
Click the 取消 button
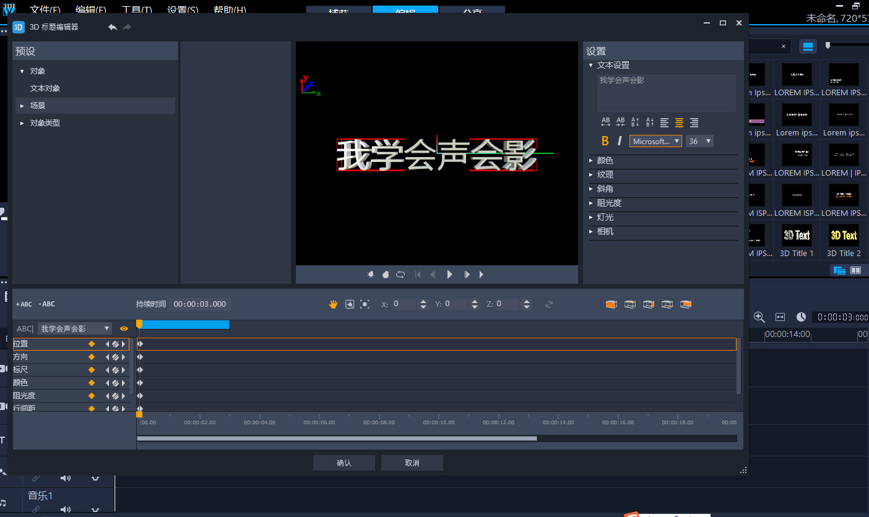412,463
